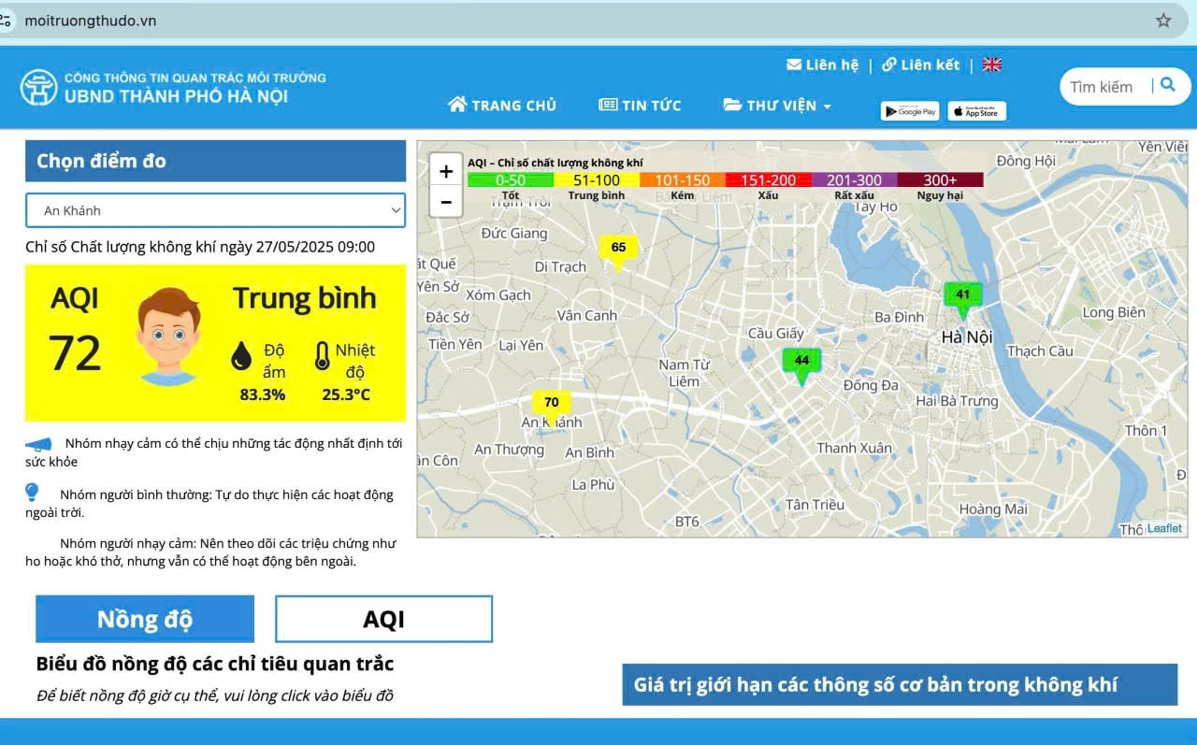The width and height of the screenshot is (1197, 745).
Task: Zoom in on the map
Action: pos(446,171)
